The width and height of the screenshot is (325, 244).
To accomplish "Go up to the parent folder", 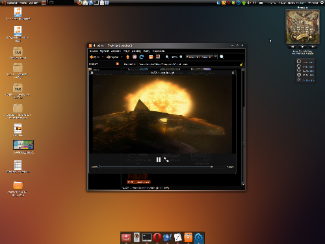I will point(127,57).
